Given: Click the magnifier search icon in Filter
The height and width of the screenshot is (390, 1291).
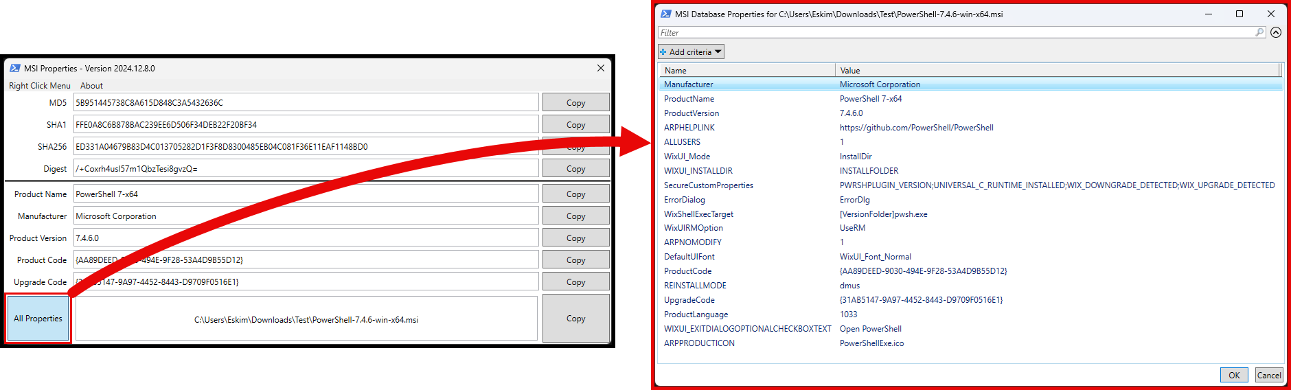Looking at the screenshot, I should (1259, 32).
